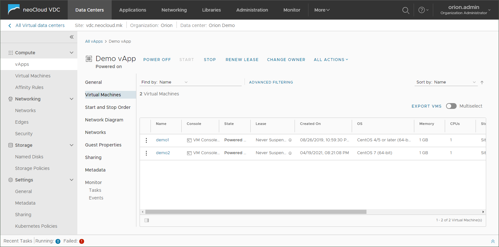Click the Storage database icon
The image size is (499, 247).
[11, 145]
